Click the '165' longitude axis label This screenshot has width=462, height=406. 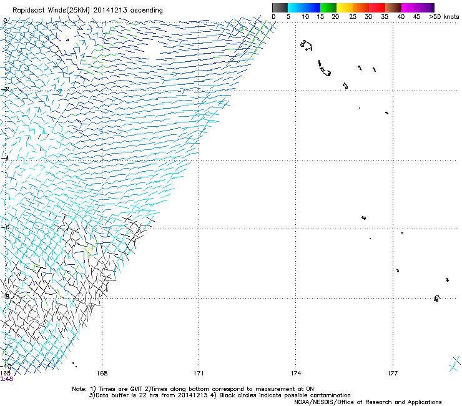click(x=5, y=374)
